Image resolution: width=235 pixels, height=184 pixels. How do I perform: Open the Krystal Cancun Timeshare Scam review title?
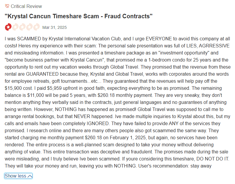pyautogui.click(x=79, y=16)
